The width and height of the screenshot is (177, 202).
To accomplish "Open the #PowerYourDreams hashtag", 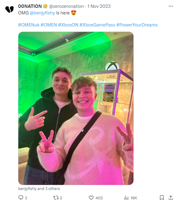I will point(137,25).
